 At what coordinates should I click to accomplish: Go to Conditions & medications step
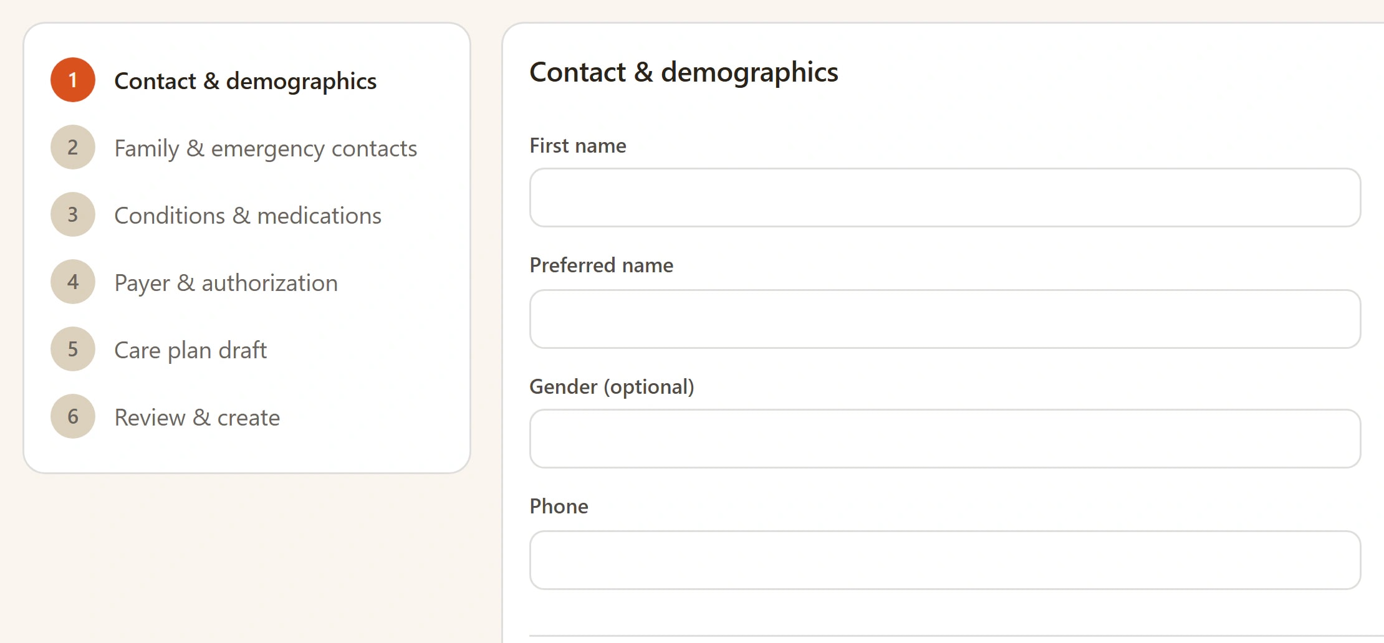247,216
